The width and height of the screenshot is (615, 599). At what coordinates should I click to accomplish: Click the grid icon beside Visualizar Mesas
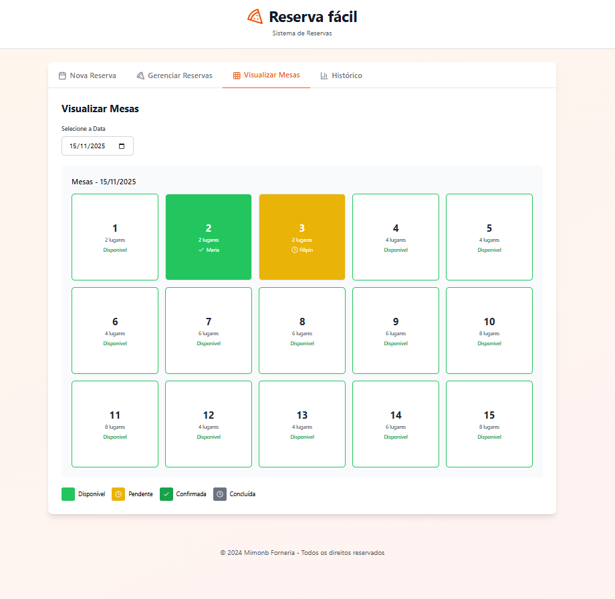(x=237, y=75)
